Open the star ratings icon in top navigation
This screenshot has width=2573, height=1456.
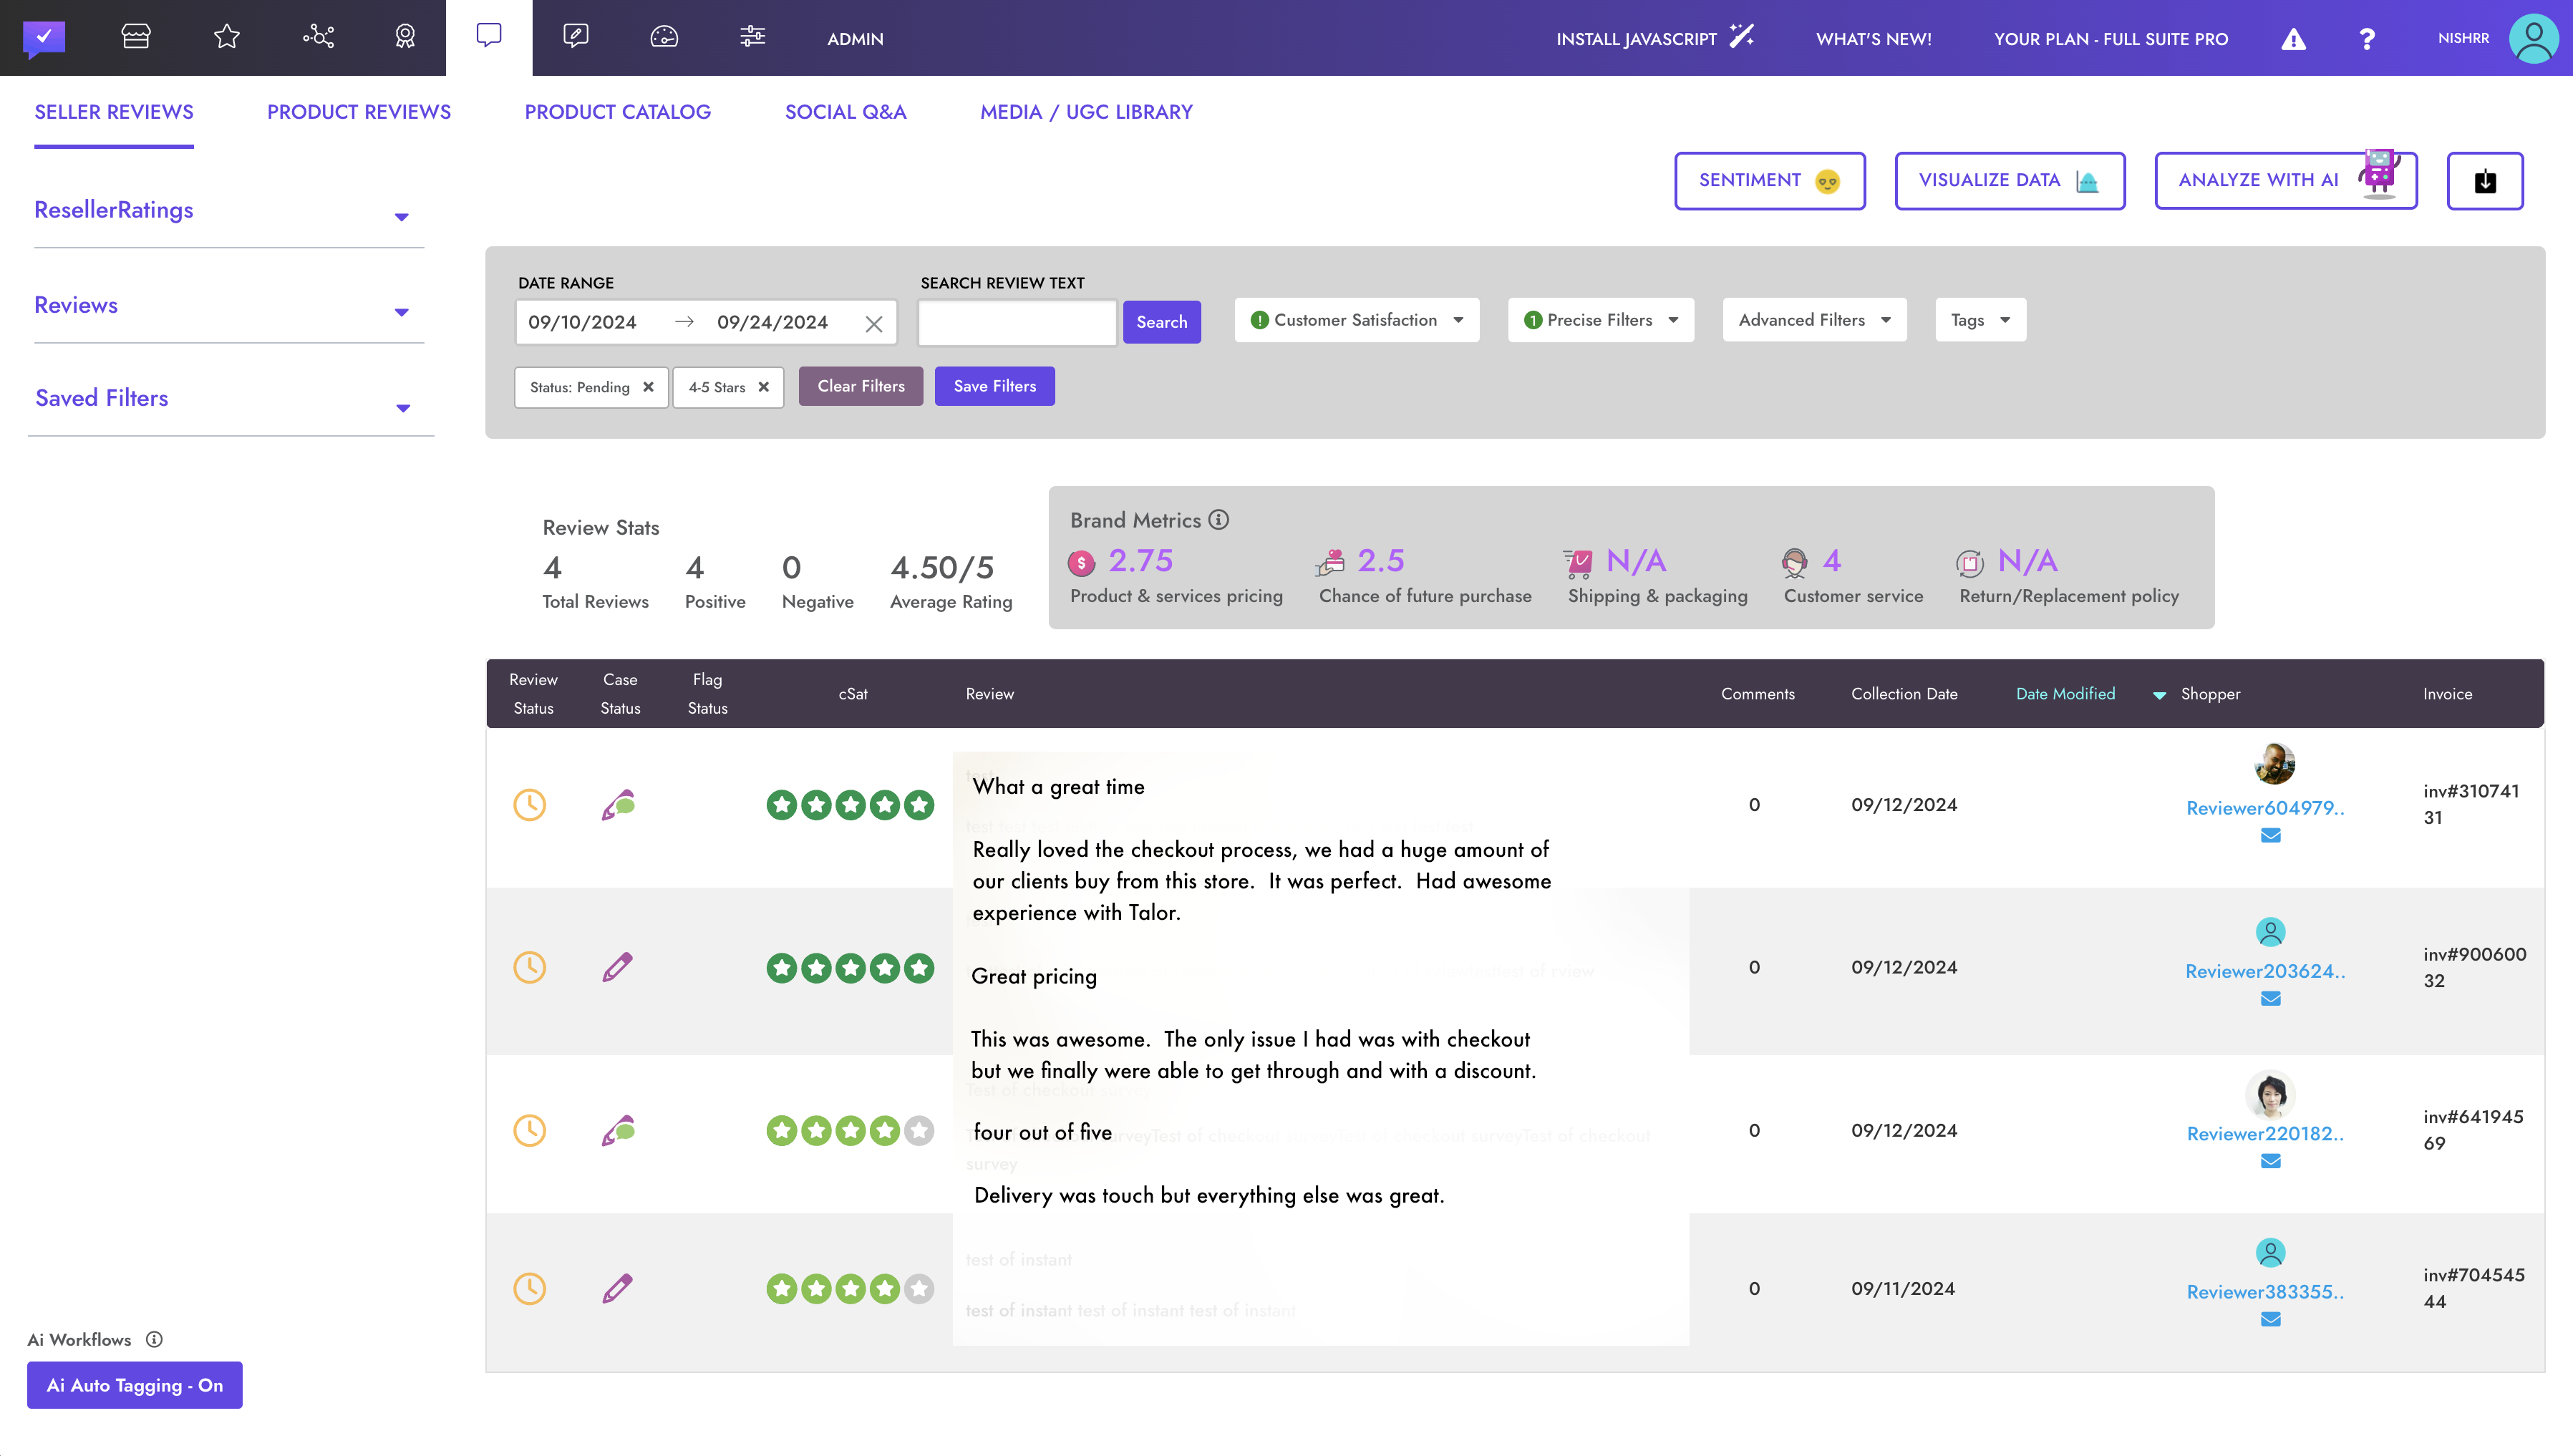click(x=227, y=37)
